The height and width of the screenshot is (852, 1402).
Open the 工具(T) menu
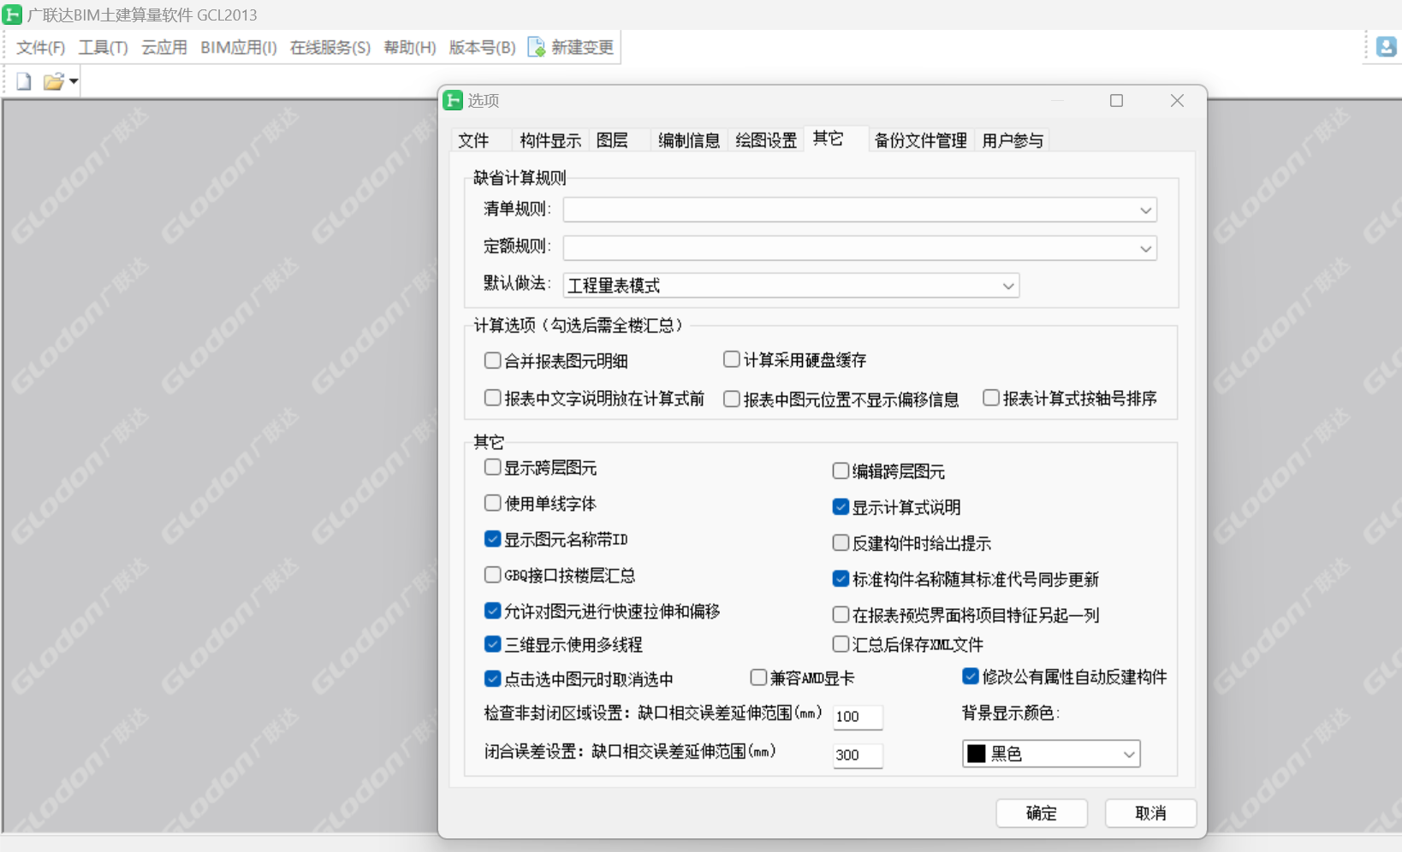(x=103, y=47)
